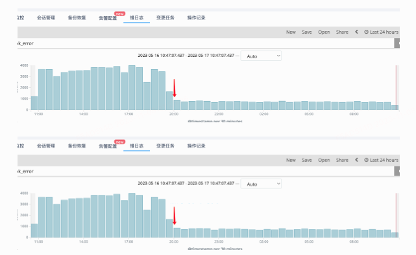Switch to 备份恢复 tab in the upper panel
416x255 pixels.
coord(77,17)
